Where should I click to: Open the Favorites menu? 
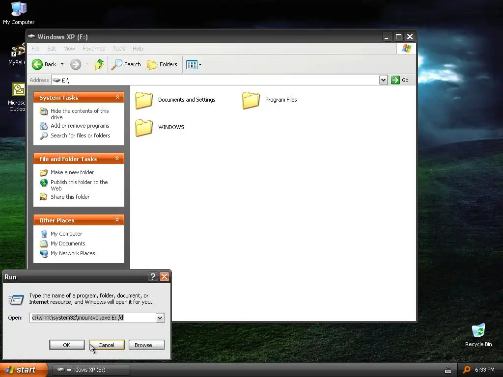click(x=94, y=49)
